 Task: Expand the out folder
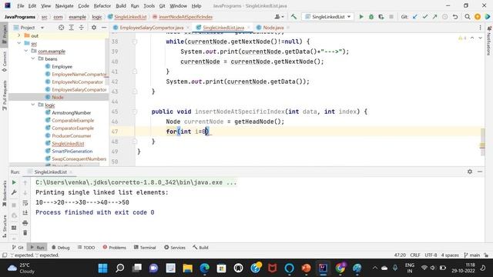(x=18, y=35)
